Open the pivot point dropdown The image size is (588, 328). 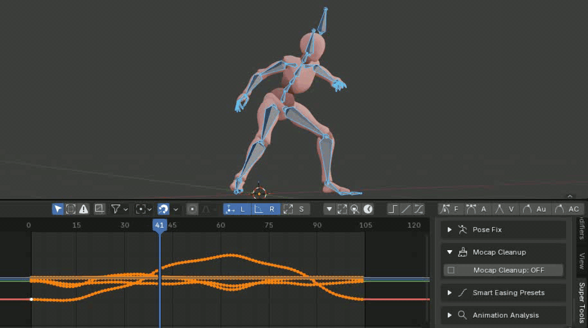(143, 209)
